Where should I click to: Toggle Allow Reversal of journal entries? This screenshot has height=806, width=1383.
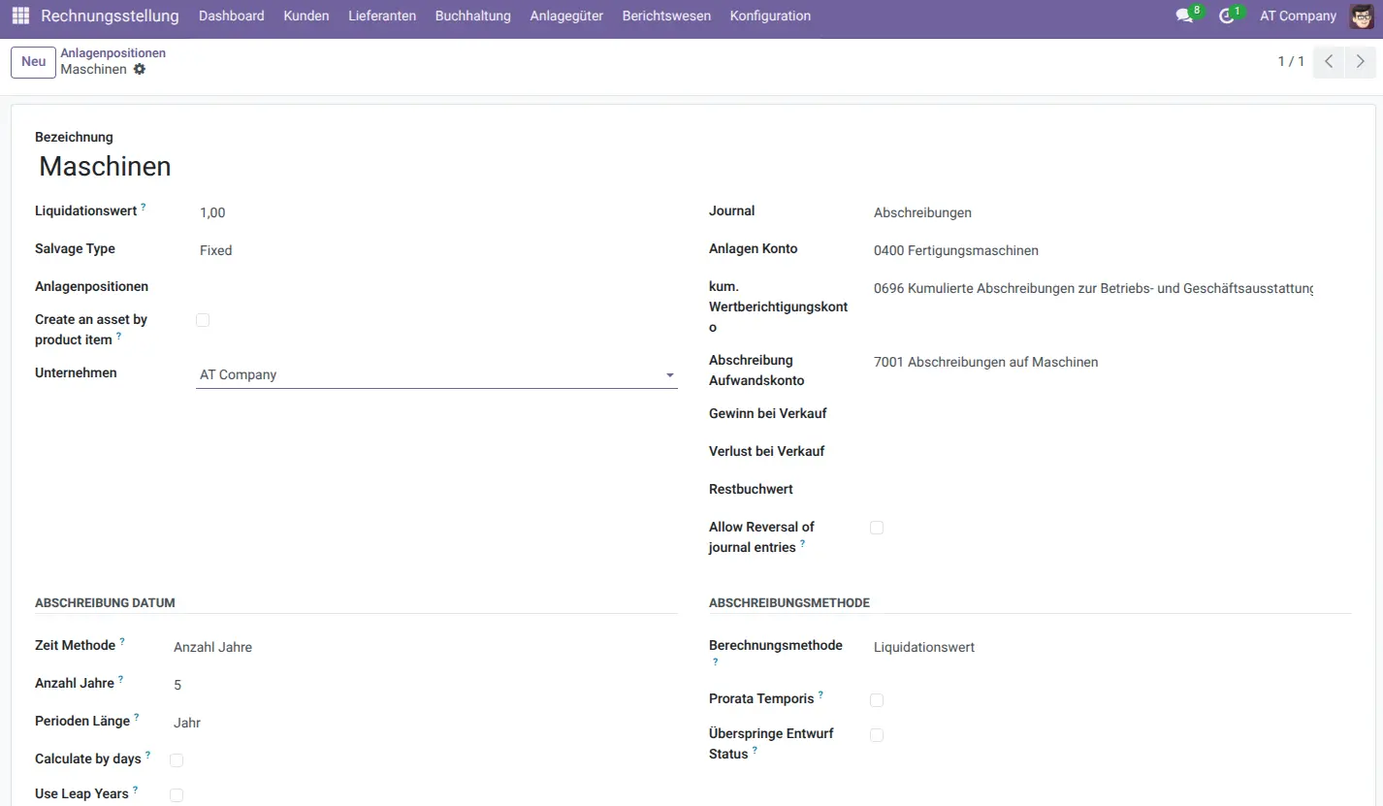click(x=877, y=528)
